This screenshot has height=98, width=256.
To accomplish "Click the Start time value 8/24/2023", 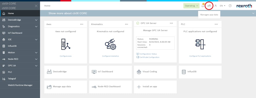I will [160, 42].
